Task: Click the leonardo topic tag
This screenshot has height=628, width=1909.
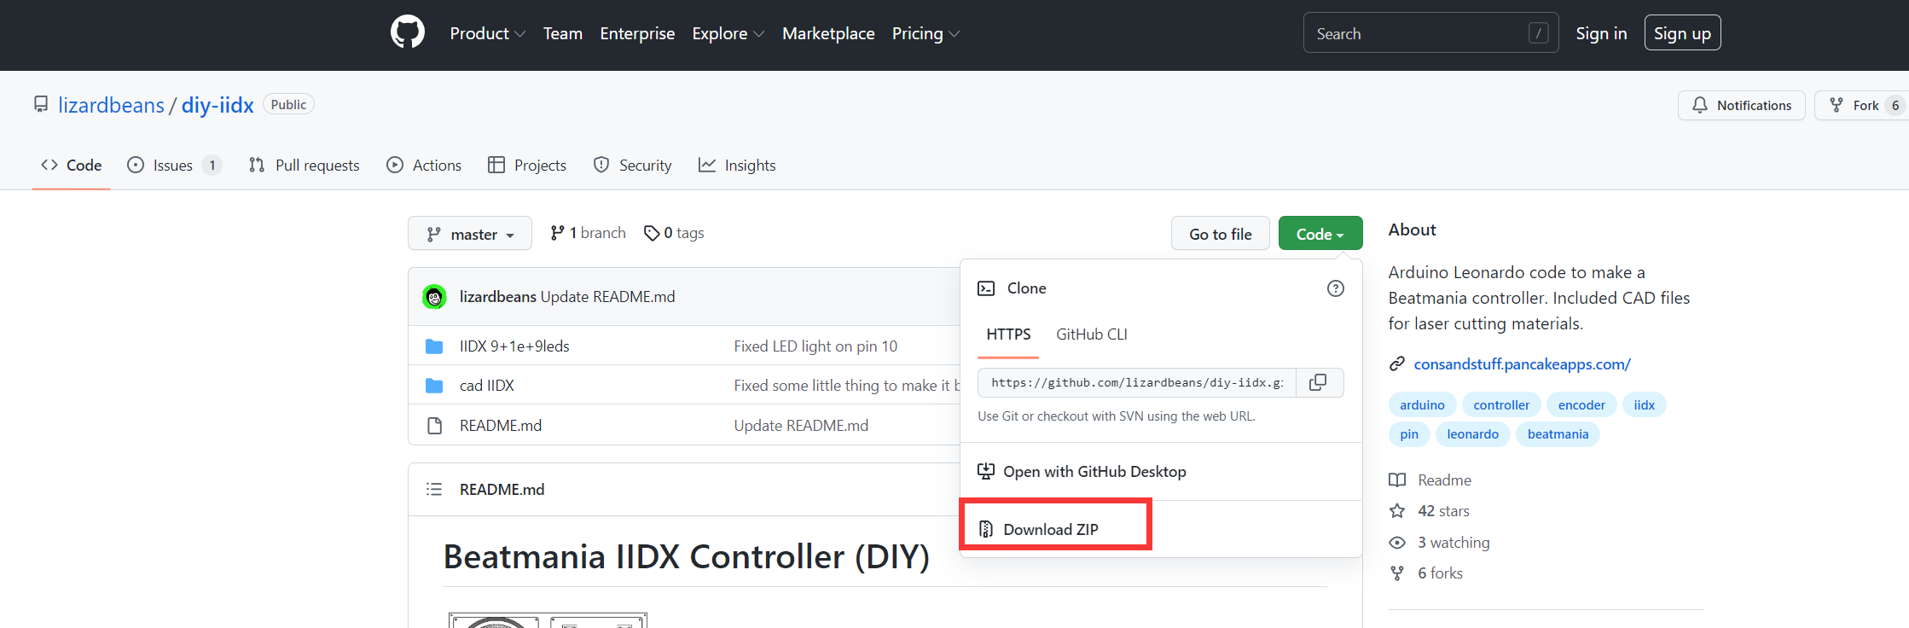Action: (1473, 434)
